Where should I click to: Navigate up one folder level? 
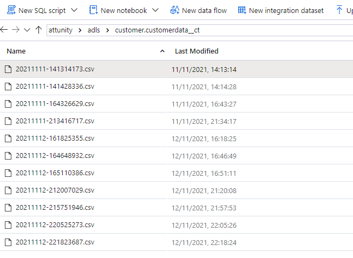(x=38, y=30)
